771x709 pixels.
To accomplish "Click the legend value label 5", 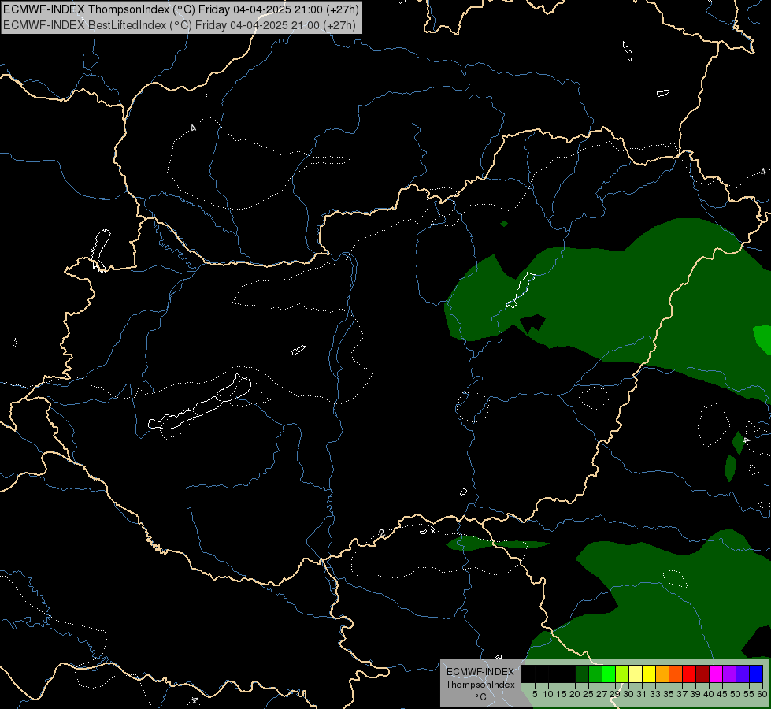I will tap(535, 694).
